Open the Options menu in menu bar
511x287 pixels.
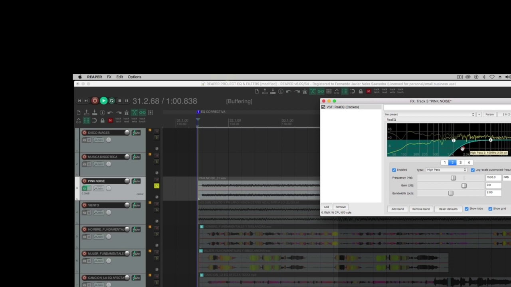click(x=134, y=77)
